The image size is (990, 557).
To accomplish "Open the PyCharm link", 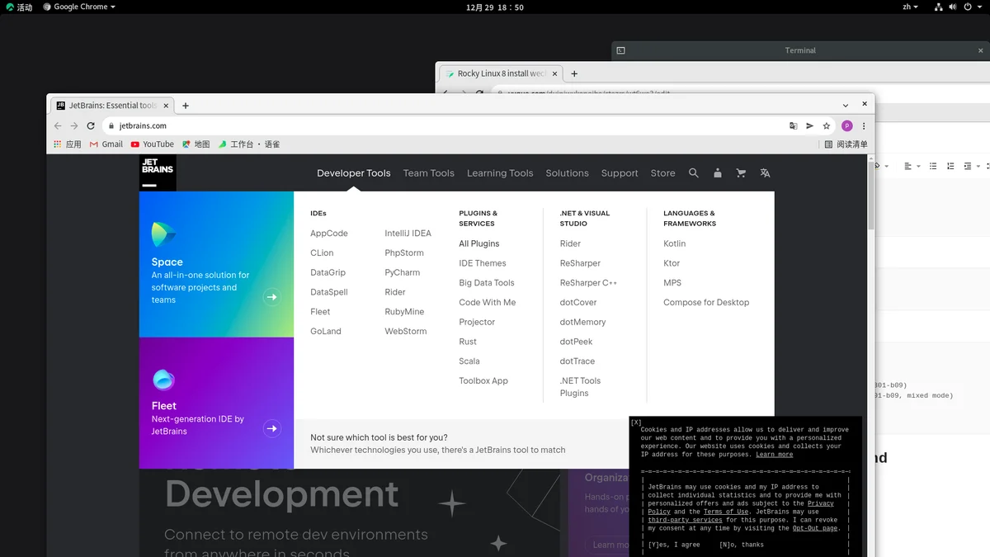I will [x=403, y=272].
